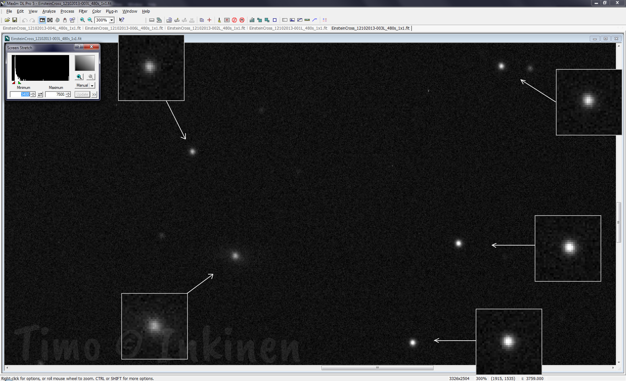Open the Process menu
The width and height of the screenshot is (626, 381).
pos(67,11)
